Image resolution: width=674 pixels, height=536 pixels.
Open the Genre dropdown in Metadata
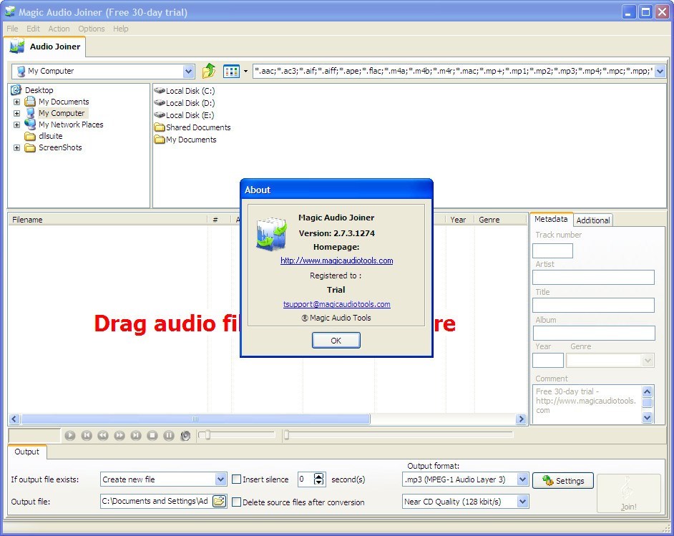648,361
